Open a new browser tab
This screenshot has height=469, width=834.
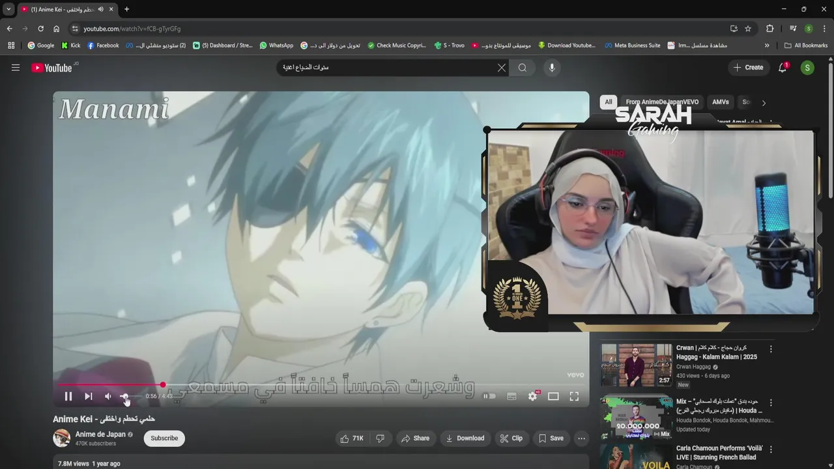[126, 9]
